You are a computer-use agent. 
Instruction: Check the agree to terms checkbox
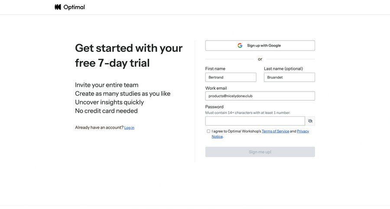pyautogui.click(x=208, y=131)
